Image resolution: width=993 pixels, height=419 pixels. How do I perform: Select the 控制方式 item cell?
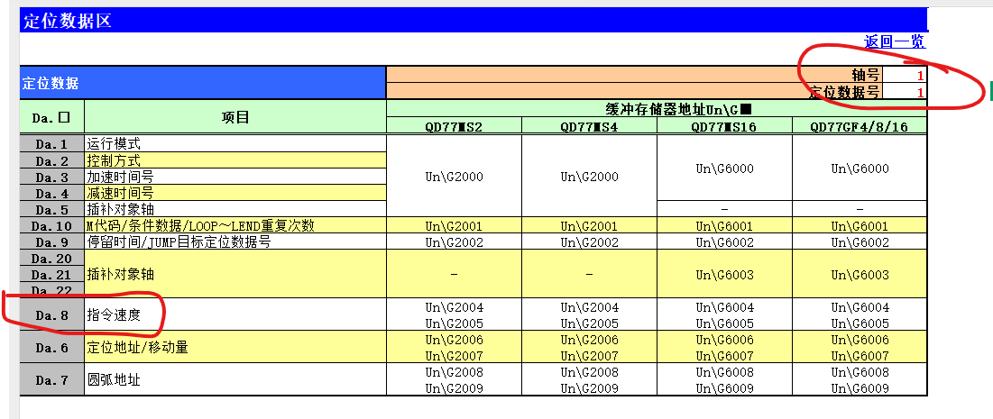pos(234,160)
